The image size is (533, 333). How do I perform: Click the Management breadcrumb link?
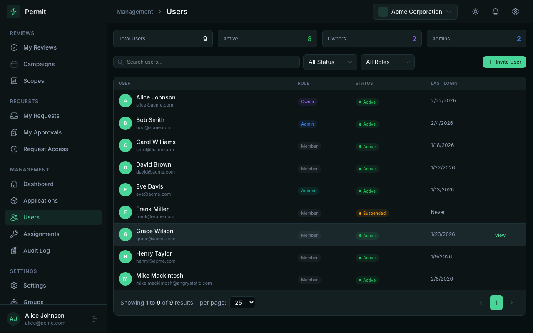(135, 12)
